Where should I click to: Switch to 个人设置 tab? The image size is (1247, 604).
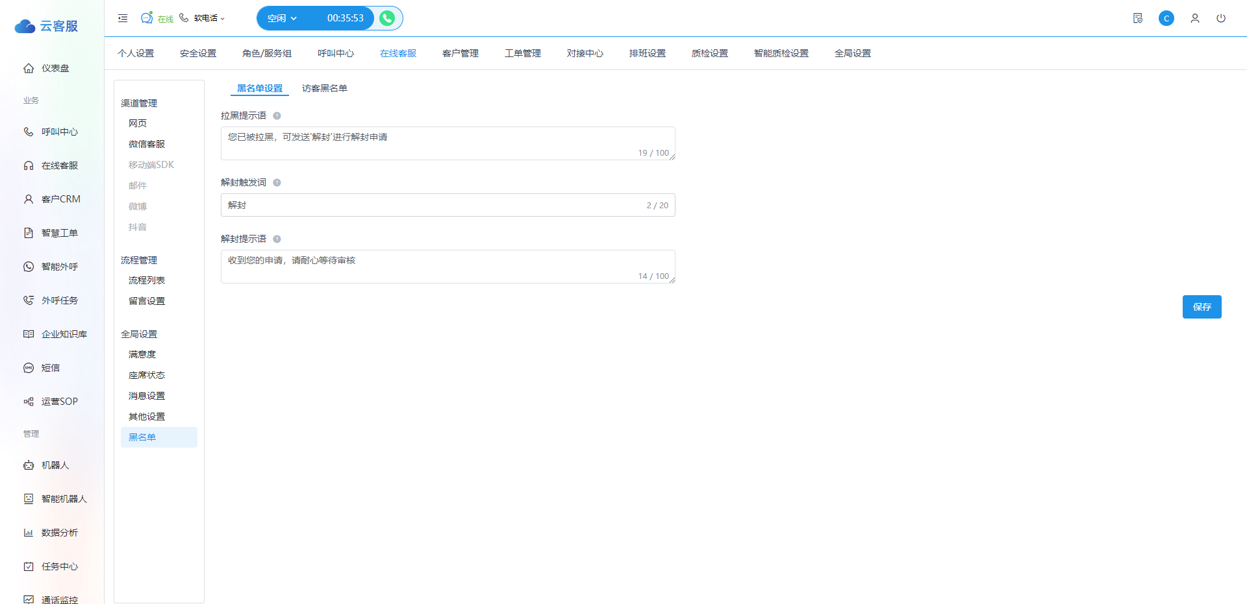pyautogui.click(x=136, y=53)
